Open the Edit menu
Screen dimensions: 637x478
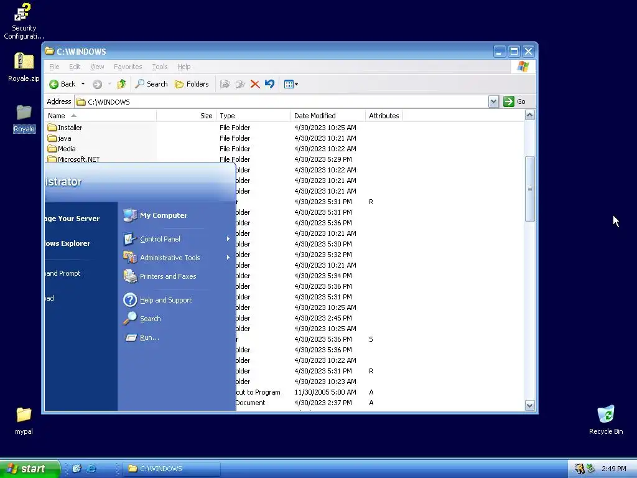point(75,67)
